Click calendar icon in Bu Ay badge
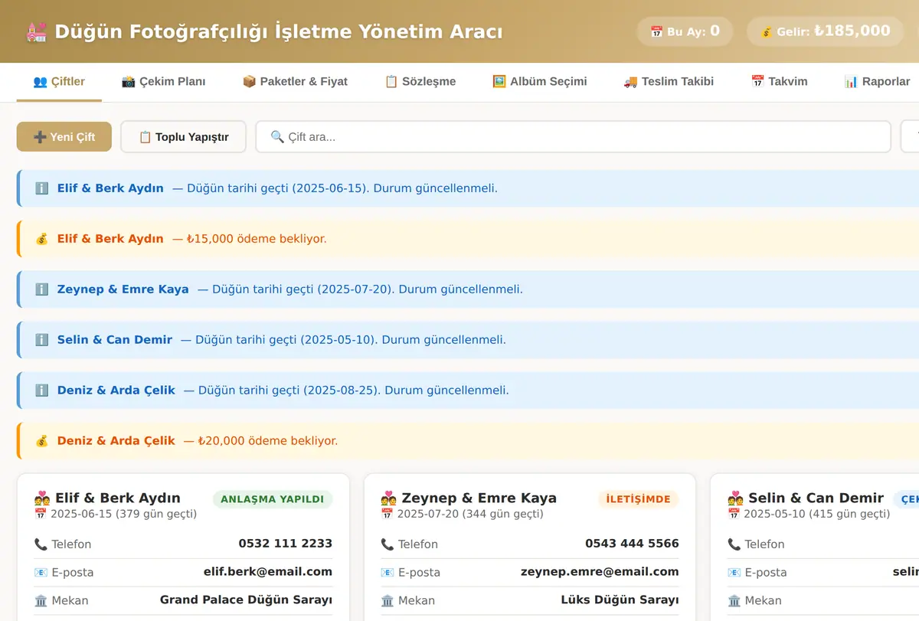The width and height of the screenshot is (919, 621). click(656, 32)
